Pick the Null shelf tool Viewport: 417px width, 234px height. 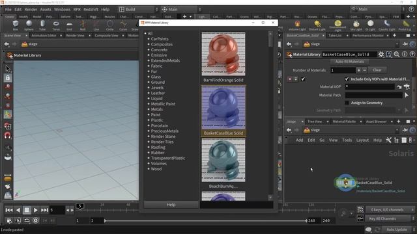coord(83,25)
